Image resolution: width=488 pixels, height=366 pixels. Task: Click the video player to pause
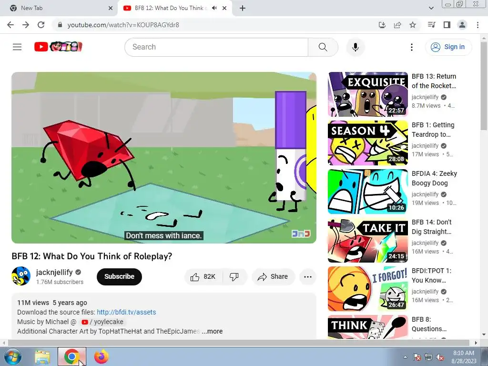(164, 157)
